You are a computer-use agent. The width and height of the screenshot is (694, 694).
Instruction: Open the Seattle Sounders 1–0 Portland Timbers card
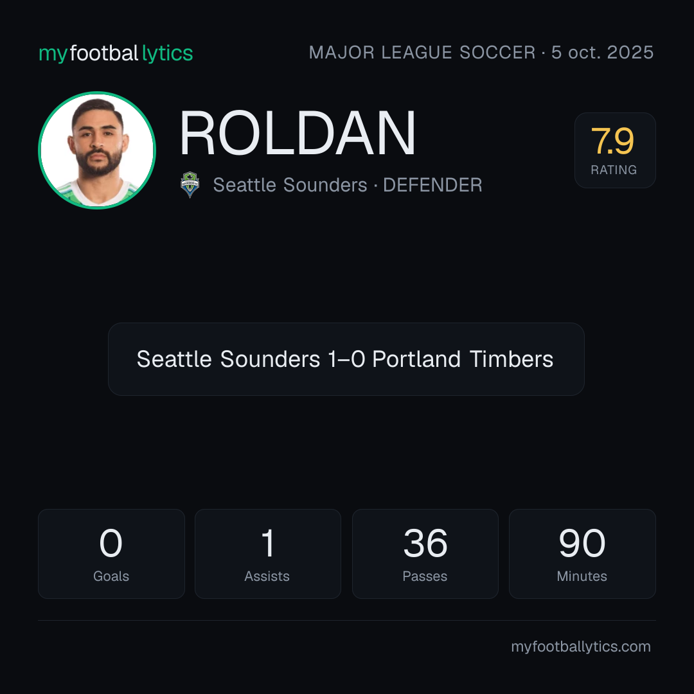coord(346,359)
